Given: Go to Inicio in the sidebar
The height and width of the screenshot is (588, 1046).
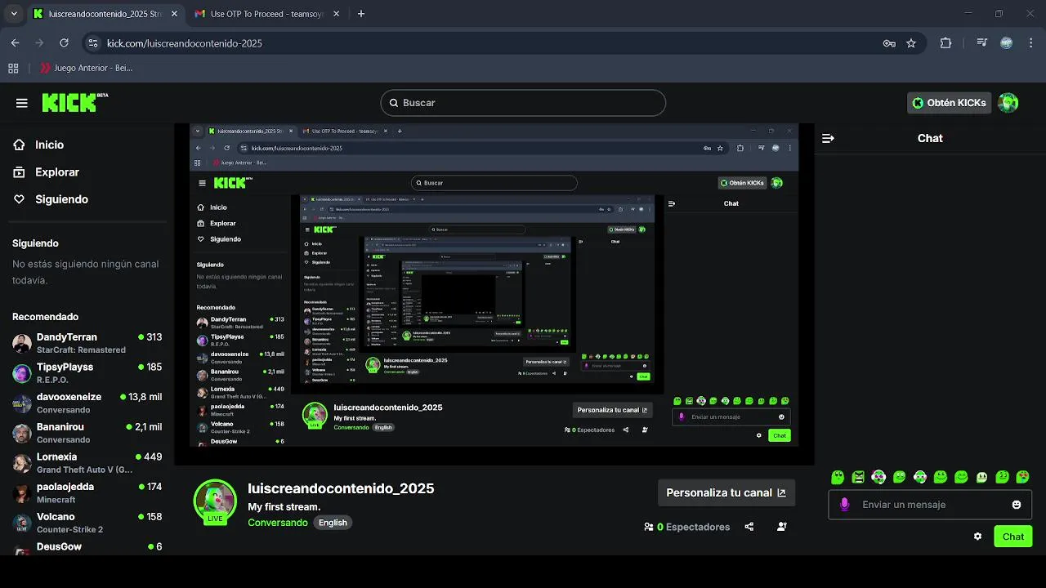Looking at the screenshot, I should pos(49,145).
